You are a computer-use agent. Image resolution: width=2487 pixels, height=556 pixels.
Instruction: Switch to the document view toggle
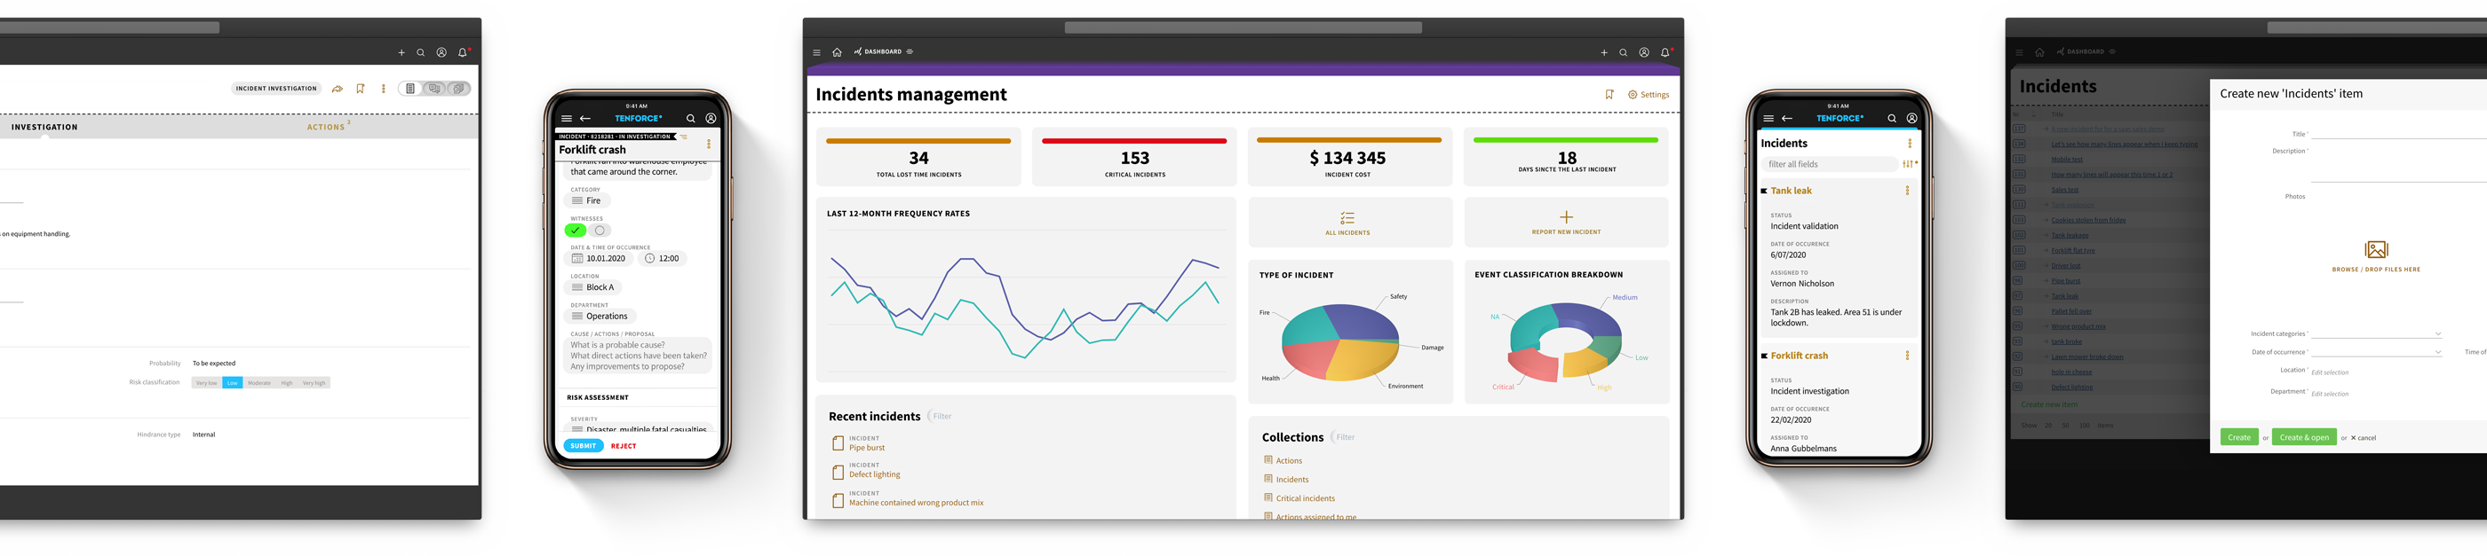[x=410, y=89]
